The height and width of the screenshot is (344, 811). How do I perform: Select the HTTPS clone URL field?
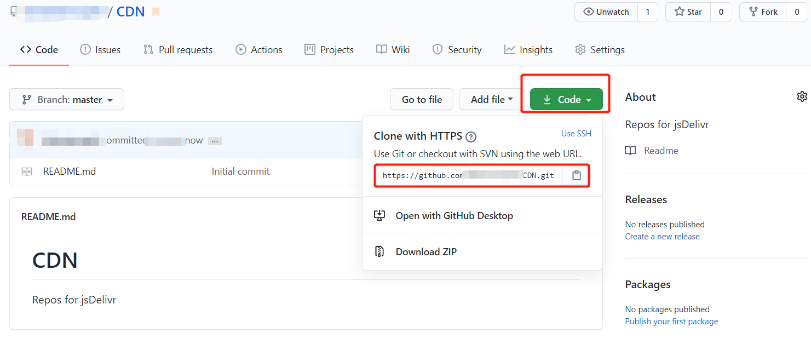tap(469, 175)
